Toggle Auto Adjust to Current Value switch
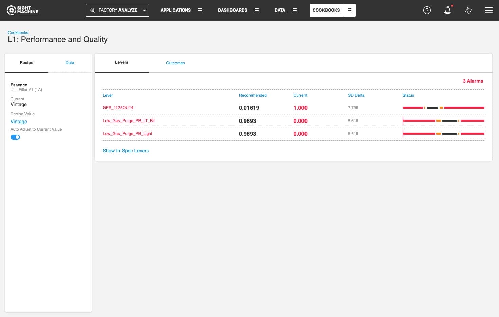The height and width of the screenshot is (317, 499). pyautogui.click(x=15, y=137)
